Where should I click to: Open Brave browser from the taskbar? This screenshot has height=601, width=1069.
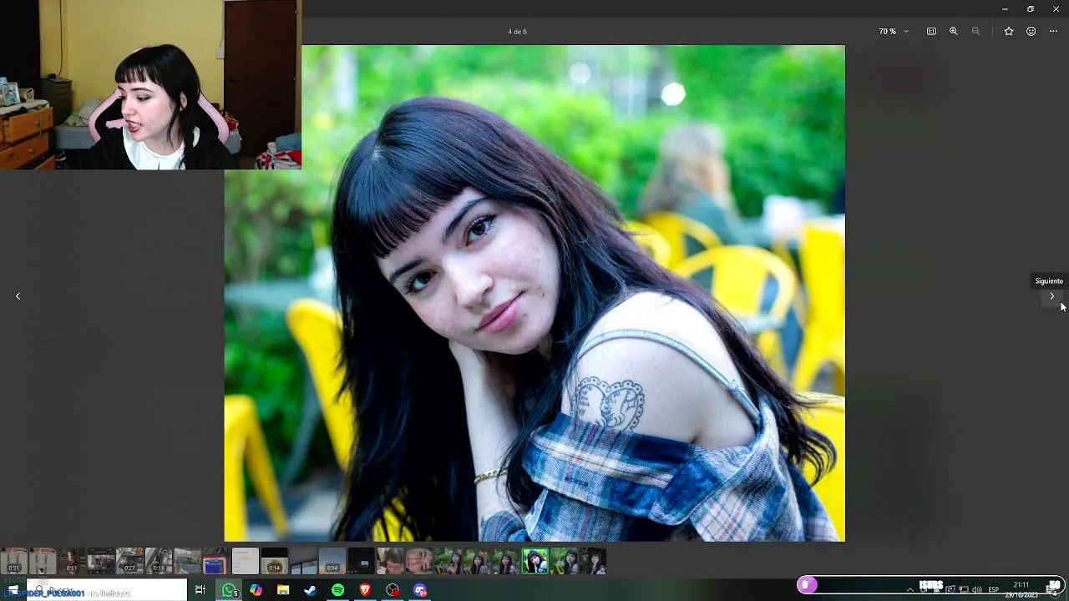tap(365, 590)
